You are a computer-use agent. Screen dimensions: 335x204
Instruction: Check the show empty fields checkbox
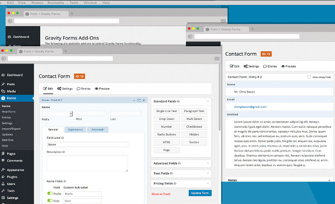pos(309,77)
